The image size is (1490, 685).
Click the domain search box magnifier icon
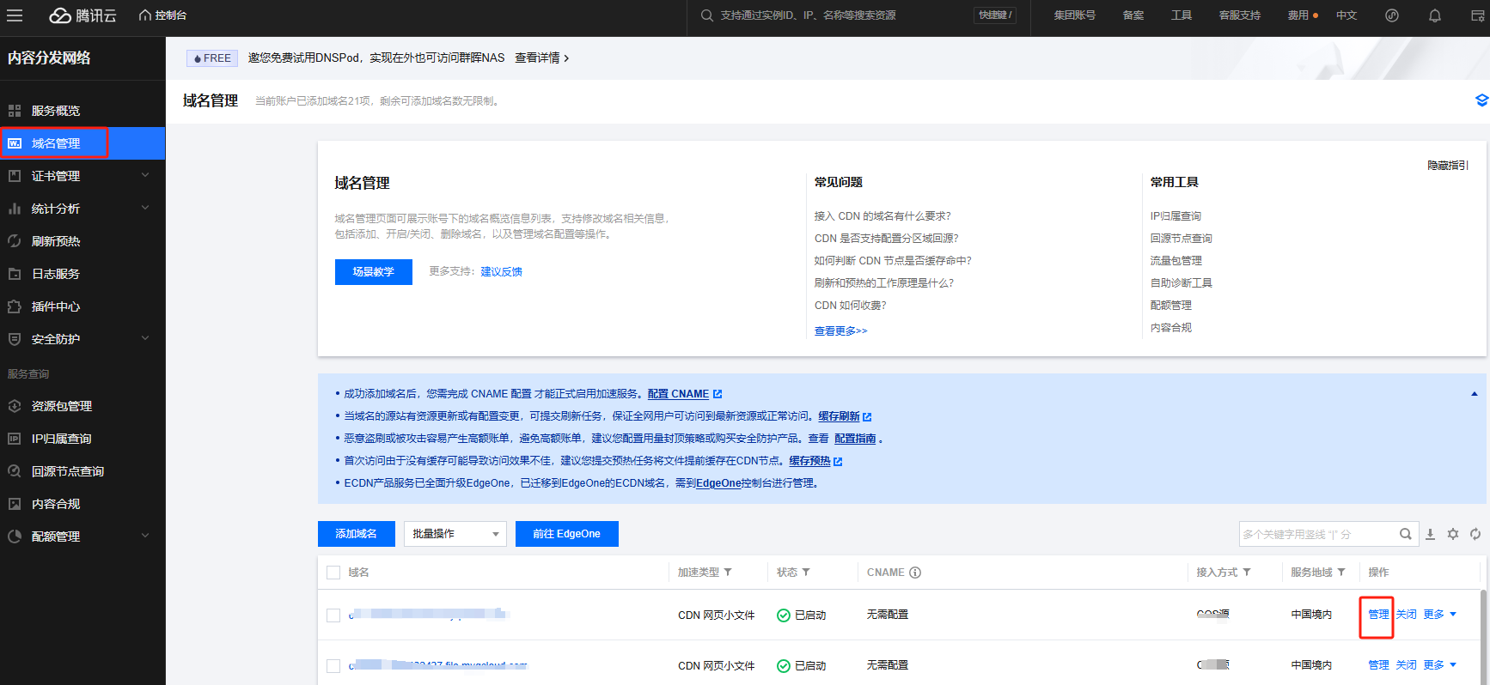click(1406, 534)
